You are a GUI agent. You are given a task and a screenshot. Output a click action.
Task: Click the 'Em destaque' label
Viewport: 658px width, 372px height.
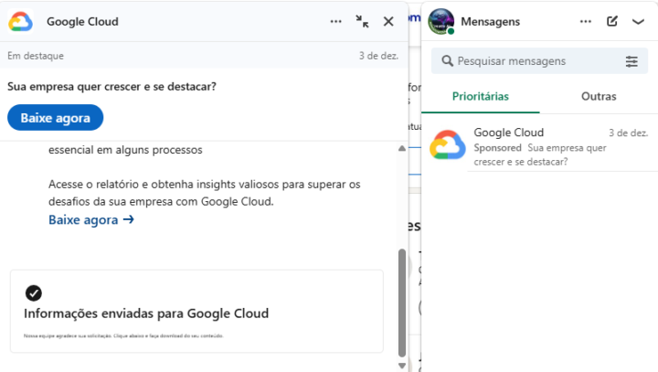tap(36, 56)
